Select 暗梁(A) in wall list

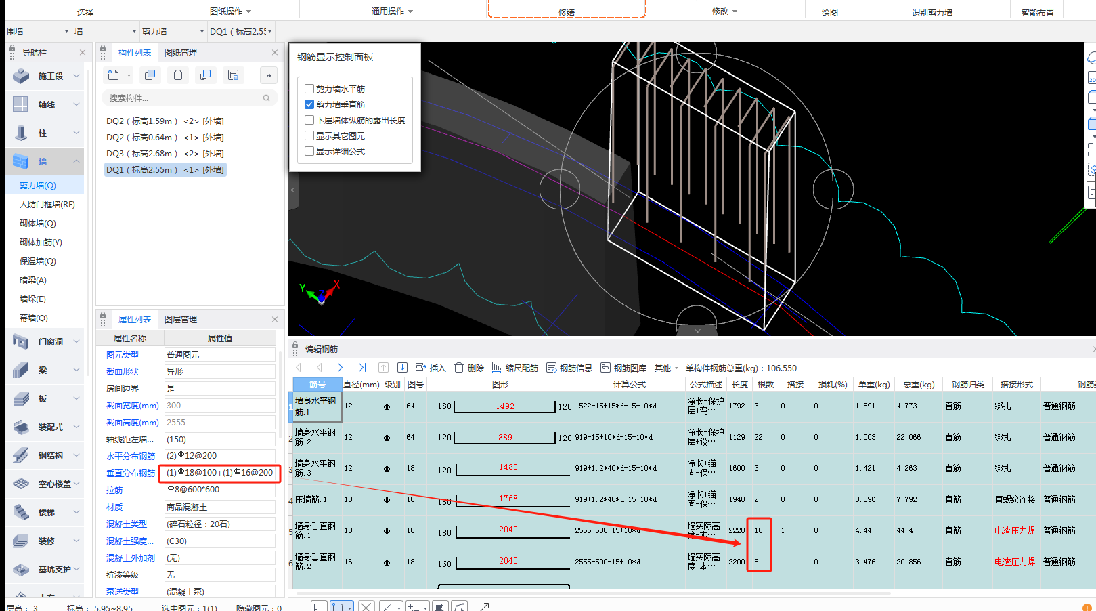pyautogui.click(x=33, y=280)
